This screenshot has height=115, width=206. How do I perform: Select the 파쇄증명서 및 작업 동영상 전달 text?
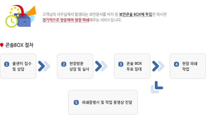click(x=107, y=102)
